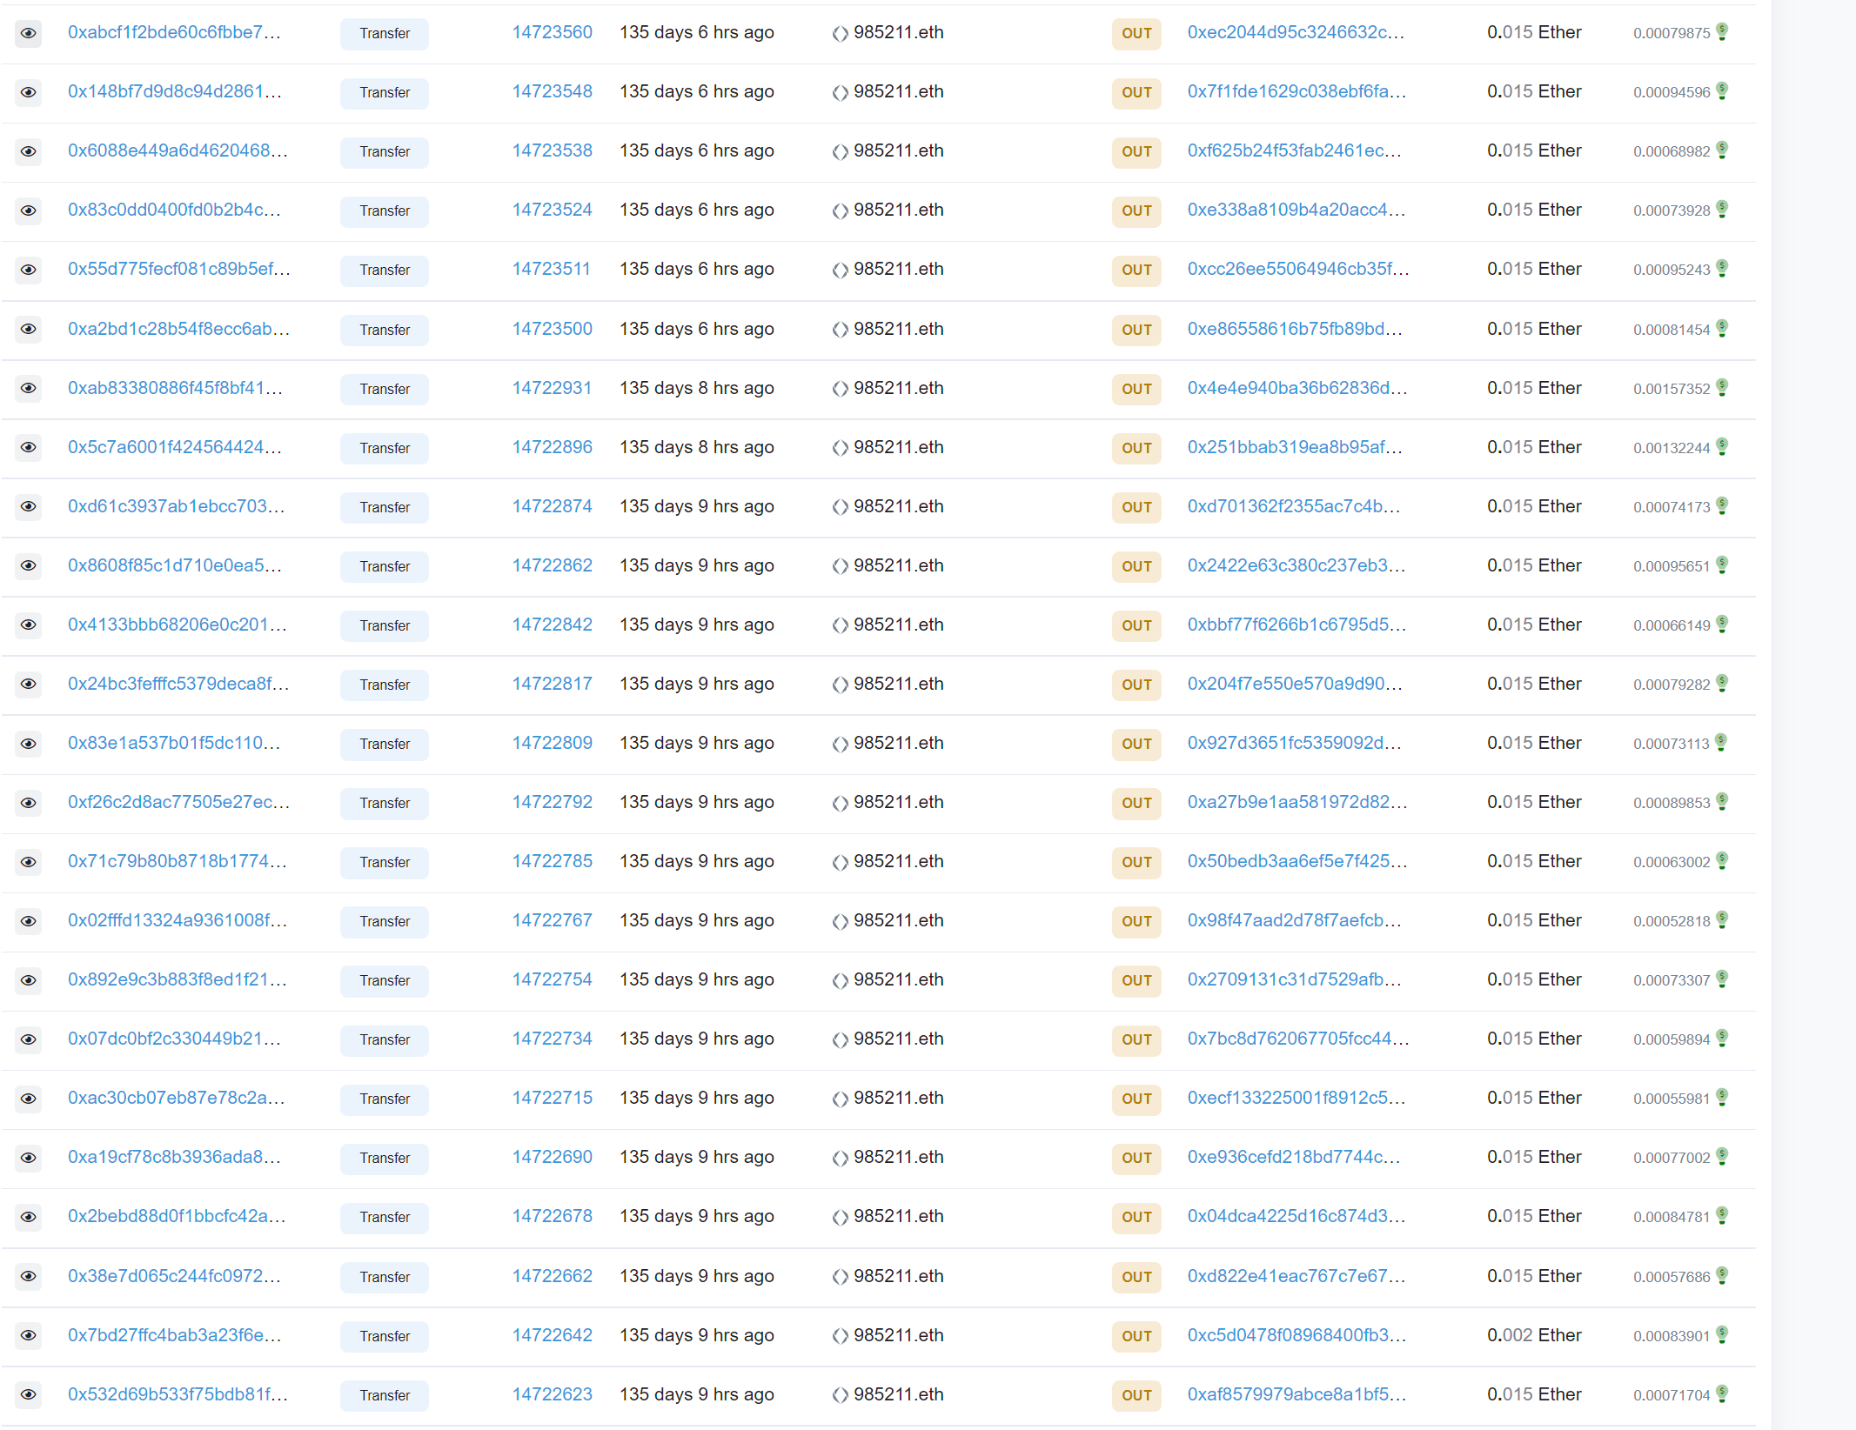Open address 0xaf8579979abce8a1bf5
Screen dimensions: 1856x1430
pyautogui.click(x=1295, y=1395)
